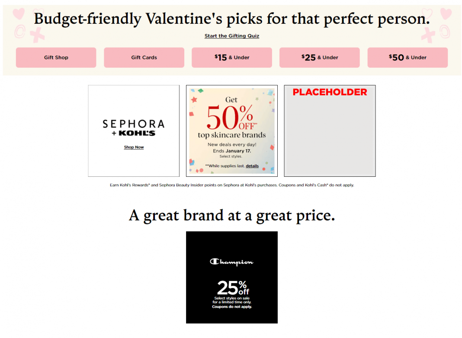This screenshot has height=338, width=462.
Task: Browse the Gift Cards section
Action: 144,57
